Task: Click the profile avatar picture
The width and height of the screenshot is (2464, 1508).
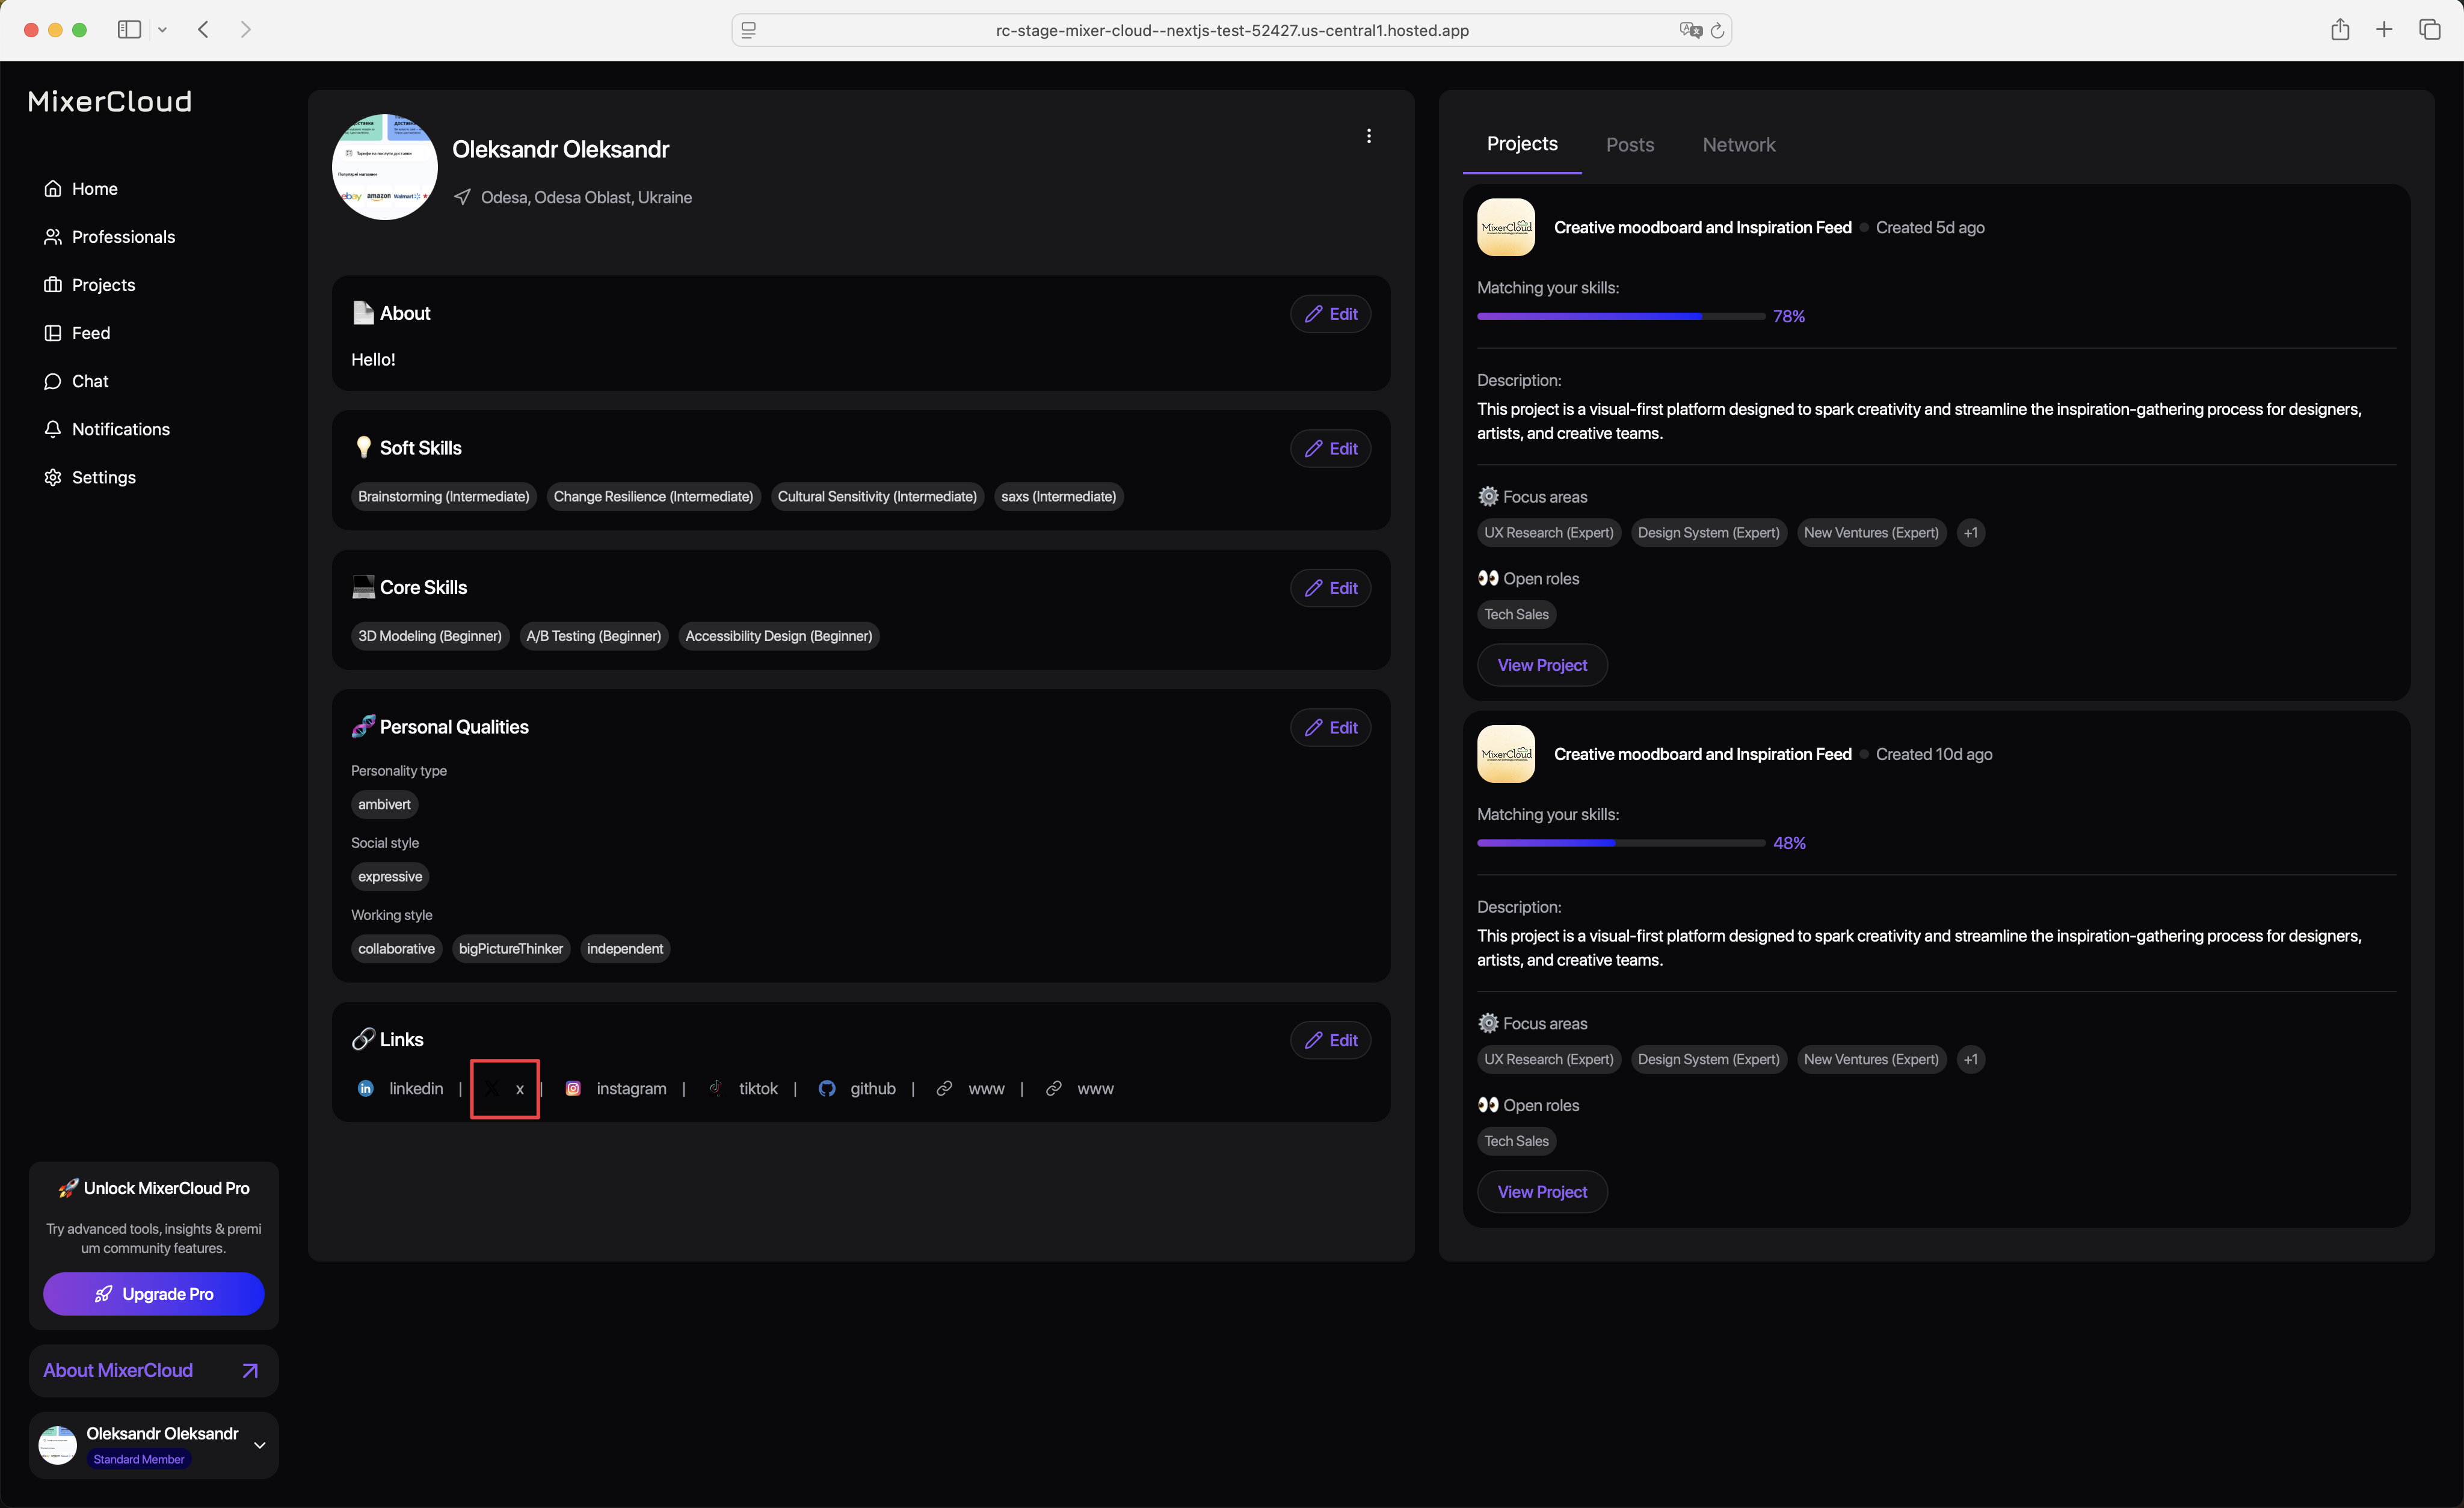Action: (x=384, y=167)
